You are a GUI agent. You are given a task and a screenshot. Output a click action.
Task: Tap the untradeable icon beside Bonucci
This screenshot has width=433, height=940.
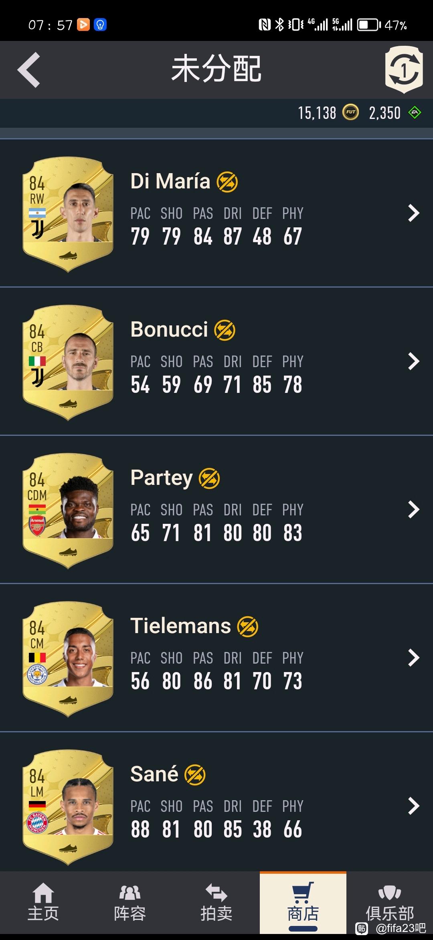click(225, 330)
